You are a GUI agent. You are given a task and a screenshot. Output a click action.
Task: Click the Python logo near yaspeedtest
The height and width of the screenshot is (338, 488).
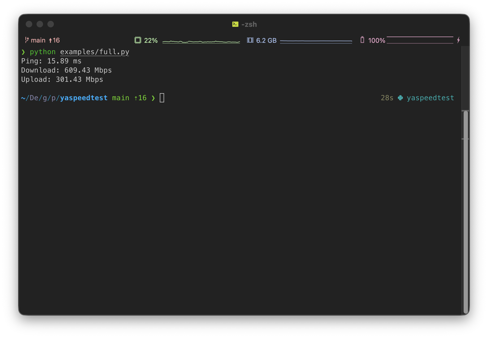[x=400, y=98]
